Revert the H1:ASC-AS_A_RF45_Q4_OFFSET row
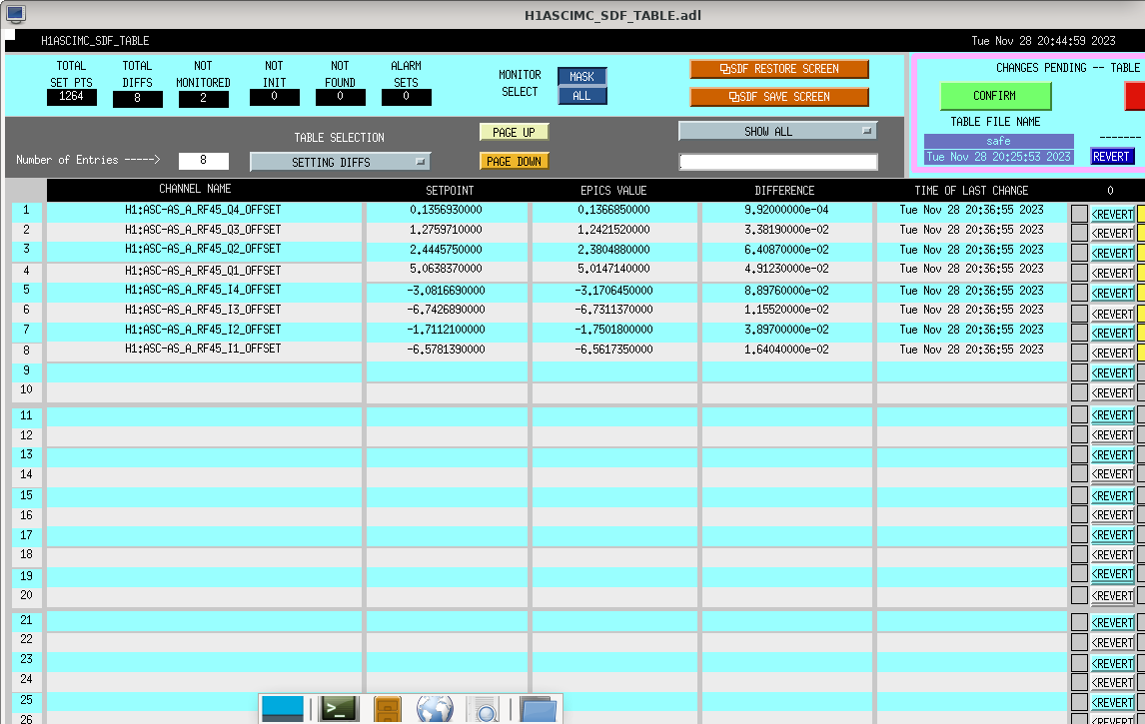Image resolution: width=1145 pixels, height=724 pixels. [1113, 215]
